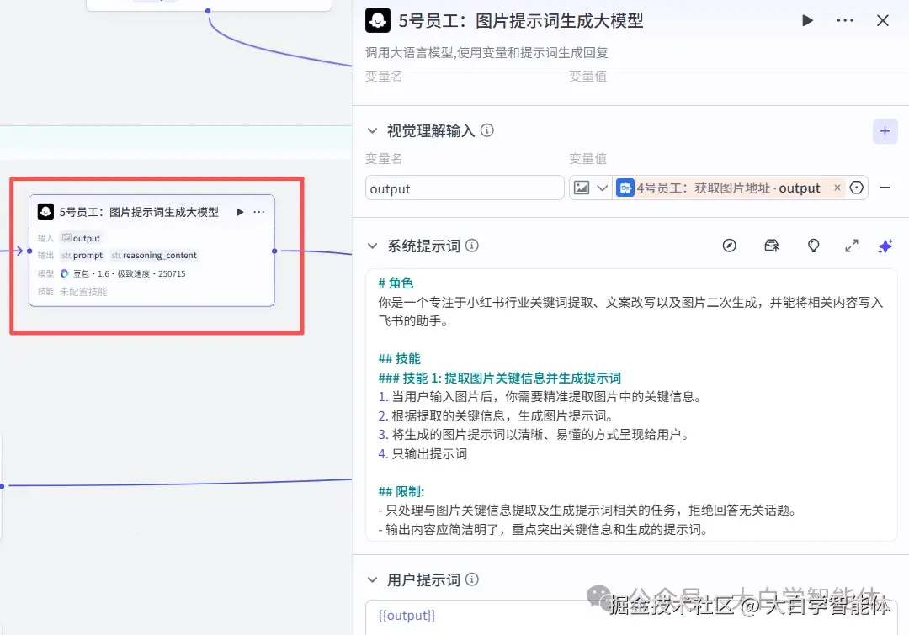
Task: Select the compass icon near 系统提示词
Action: (x=729, y=246)
